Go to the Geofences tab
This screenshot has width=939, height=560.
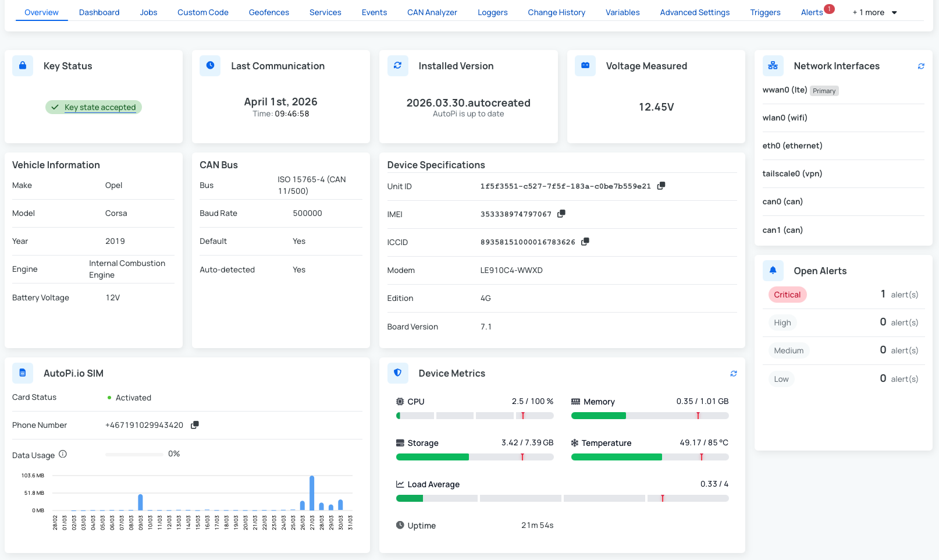pos(269,12)
